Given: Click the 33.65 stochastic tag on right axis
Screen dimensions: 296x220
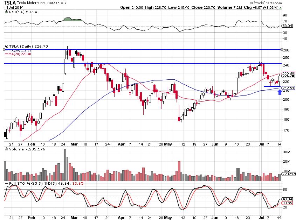Looking at the screenshot, I should [x=287, y=203].
